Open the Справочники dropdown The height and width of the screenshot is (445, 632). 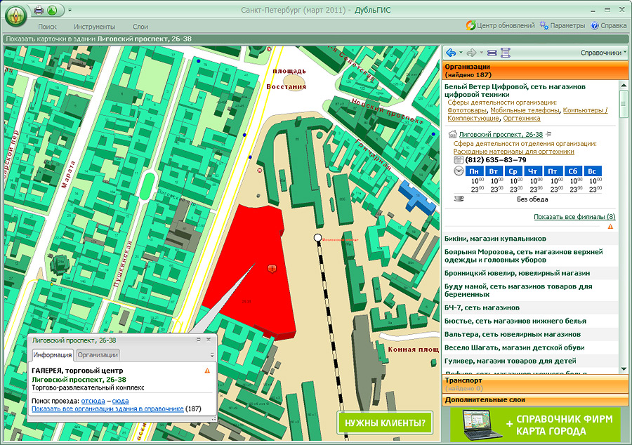click(x=603, y=53)
